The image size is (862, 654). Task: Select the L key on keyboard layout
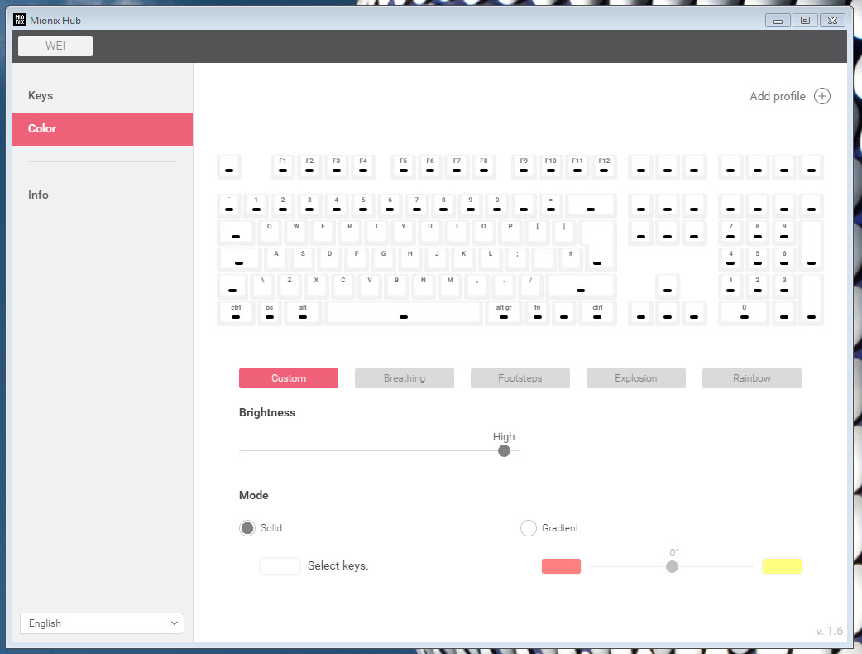491,259
